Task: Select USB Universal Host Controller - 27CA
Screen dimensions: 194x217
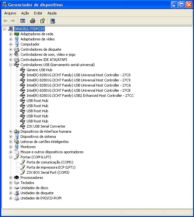Action: click(79, 85)
